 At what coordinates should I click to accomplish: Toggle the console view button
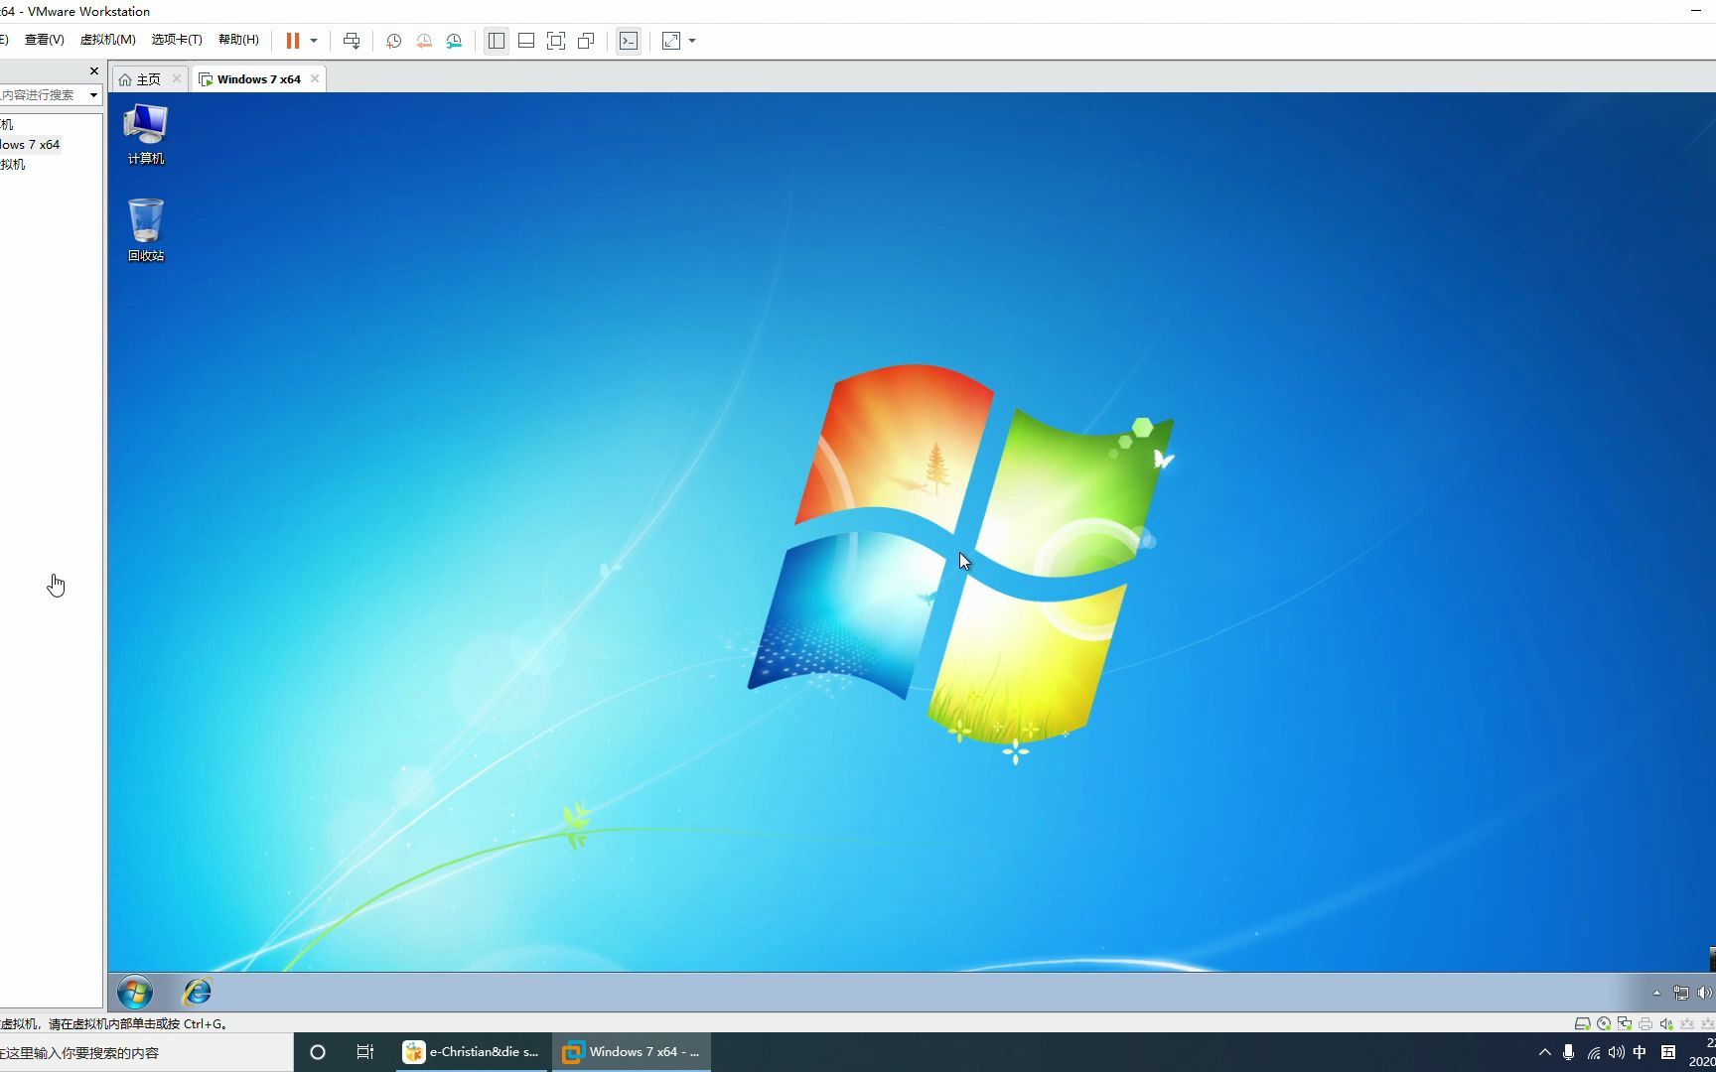click(629, 41)
